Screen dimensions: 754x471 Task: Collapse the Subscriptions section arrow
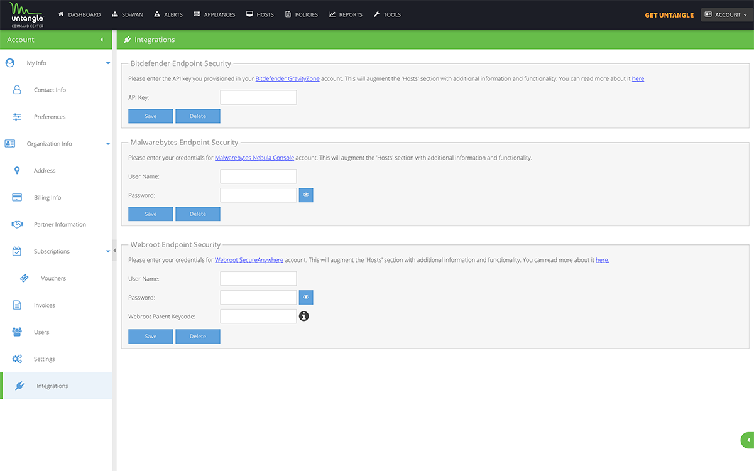pos(108,251)
